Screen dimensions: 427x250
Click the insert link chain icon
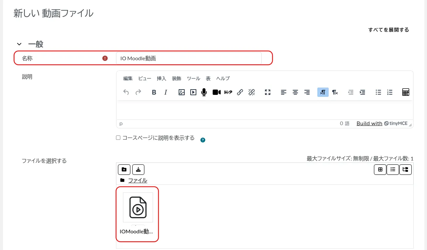click(240, 93)
